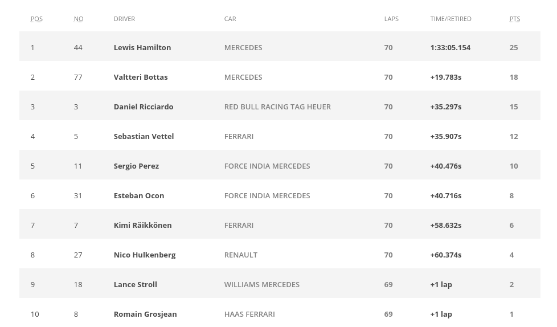Click driver name Valtteri Bottas

[x=140, y=77]
